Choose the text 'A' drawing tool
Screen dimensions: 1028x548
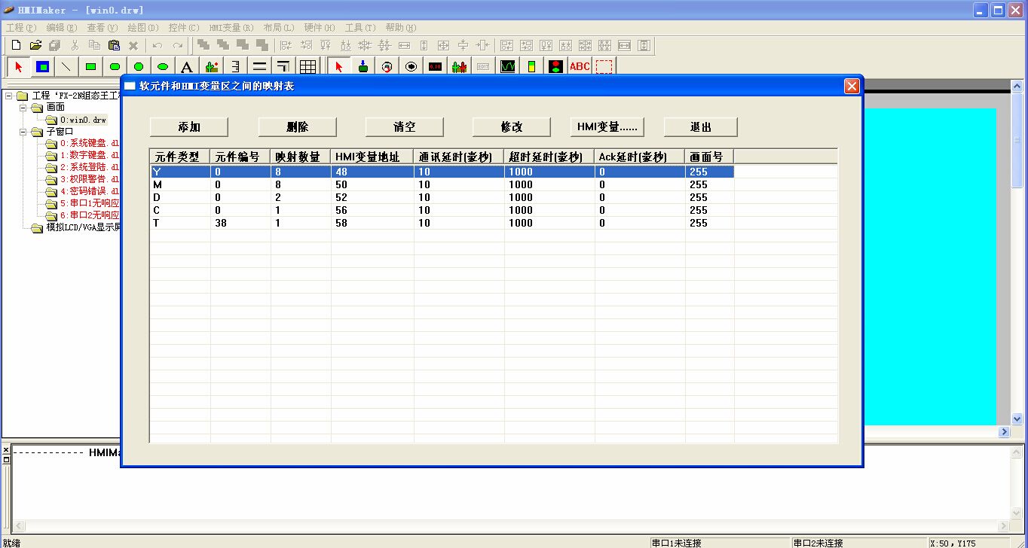[187, 66]
